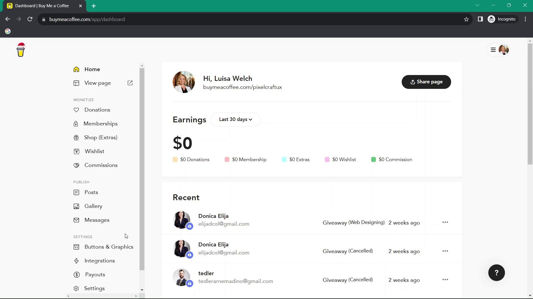
Task: Click the three-dot menu for Donica Elija Giveaway Web Designing
Action: [x=445, y=222]
